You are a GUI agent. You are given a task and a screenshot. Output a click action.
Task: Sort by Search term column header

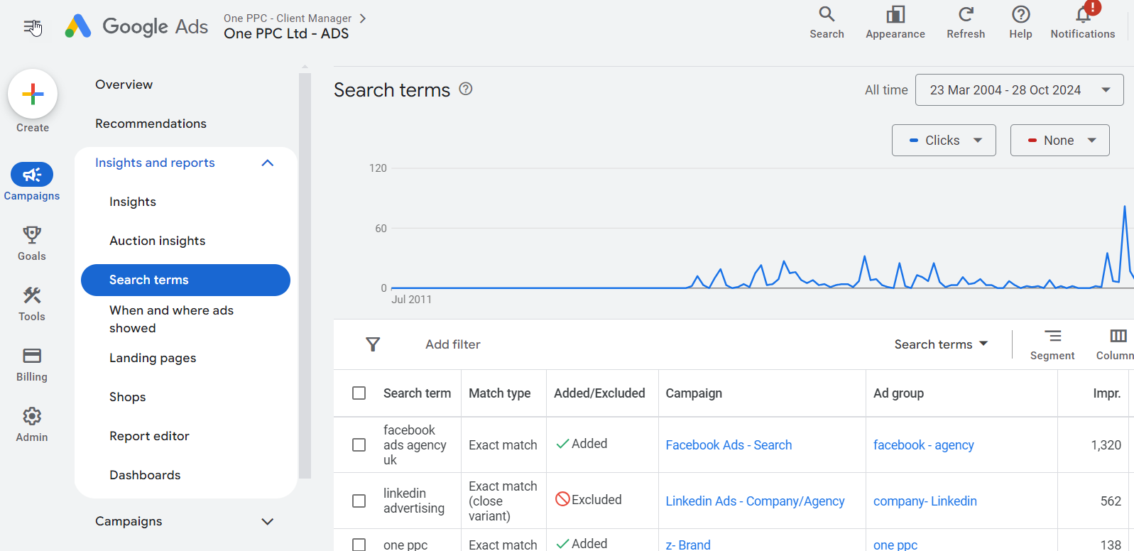coord(418,393)
